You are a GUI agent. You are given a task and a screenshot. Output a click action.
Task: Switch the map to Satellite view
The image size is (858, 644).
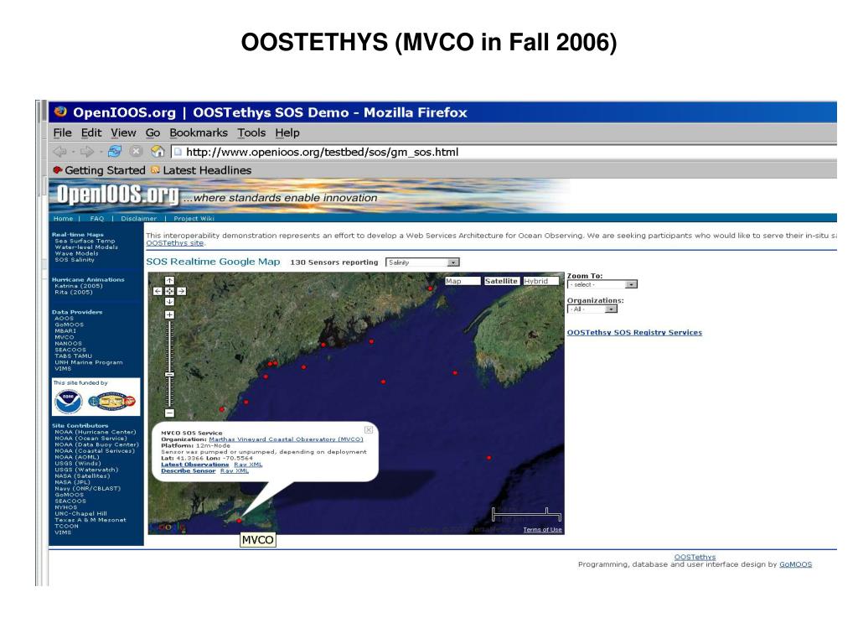tap(501, 281)
